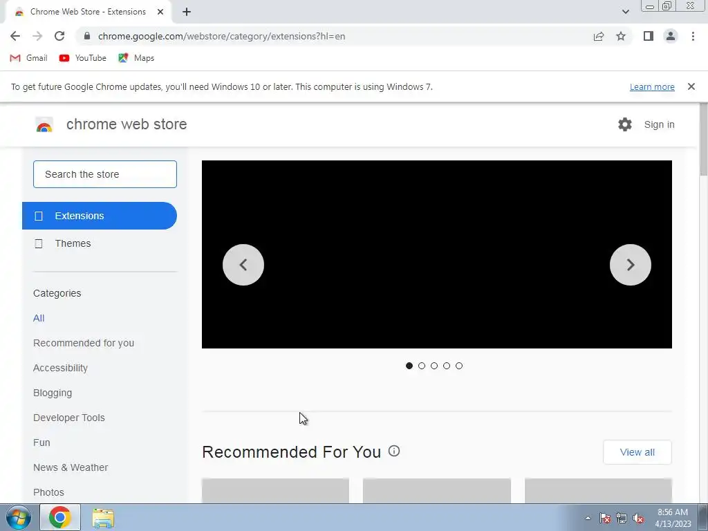Open the Chrome three-dot menu
Viewport: 708px width, 531px height.
click(693, 36)
